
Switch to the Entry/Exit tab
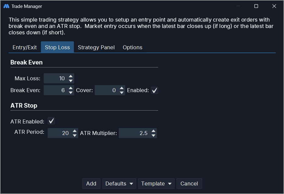point(25,47)
